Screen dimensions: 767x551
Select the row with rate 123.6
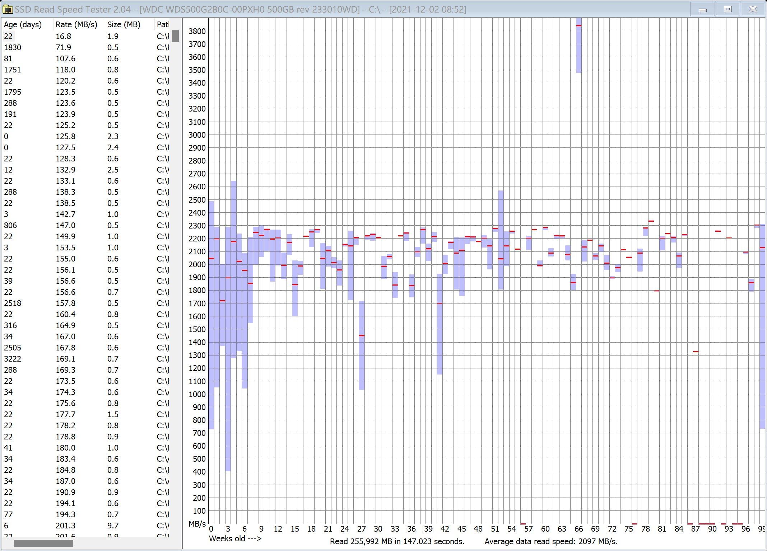tap(86, 103)
